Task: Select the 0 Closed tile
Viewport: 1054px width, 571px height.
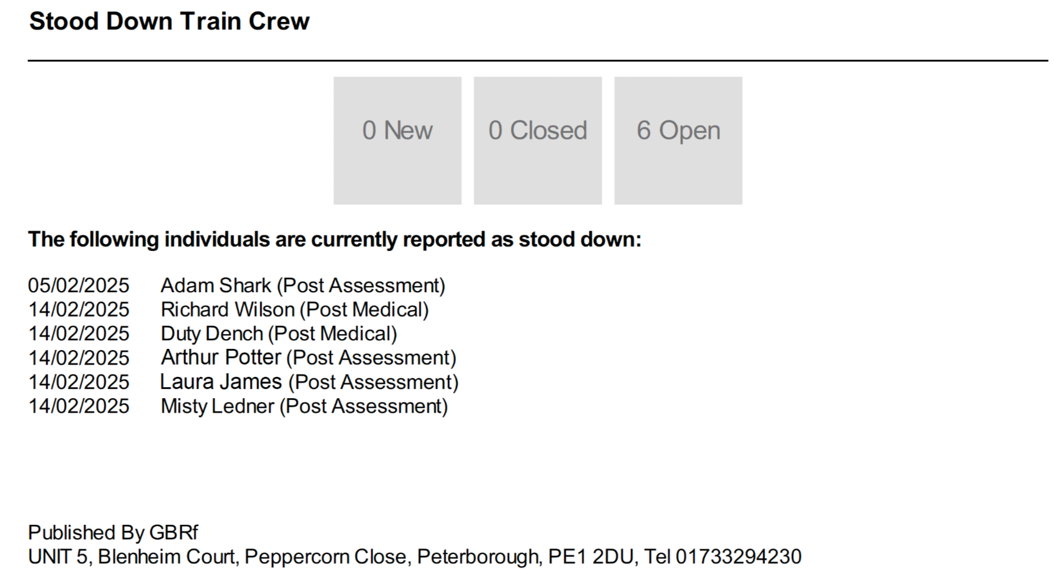Action: (x=538, y=141)
